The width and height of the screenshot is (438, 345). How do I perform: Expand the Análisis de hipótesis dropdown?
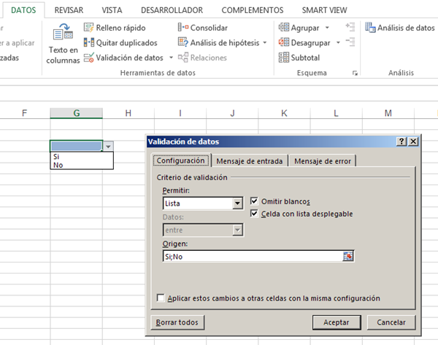(264, 42)
